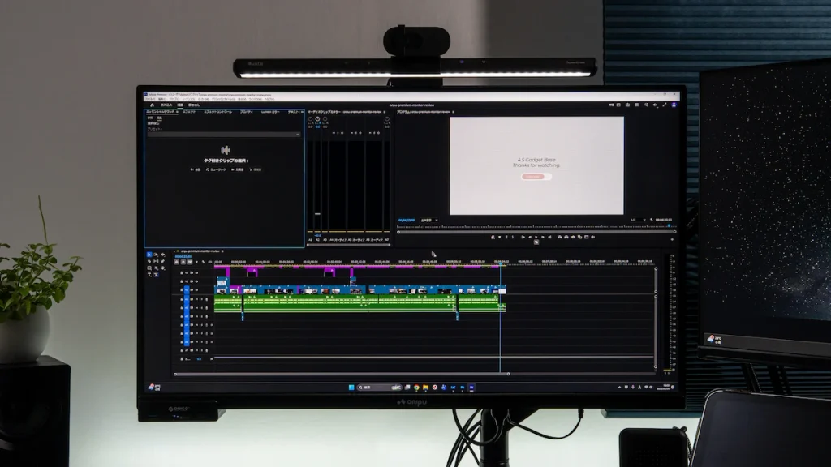Toggle Linked Selection in the timeline header

click(x=190, y=262)
